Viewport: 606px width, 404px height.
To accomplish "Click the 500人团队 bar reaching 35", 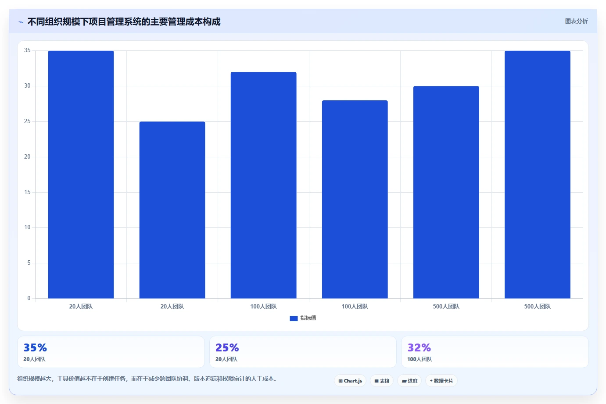I will point(537,175).
